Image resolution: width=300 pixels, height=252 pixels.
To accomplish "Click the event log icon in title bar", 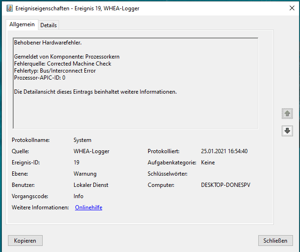I will [9, 8].
